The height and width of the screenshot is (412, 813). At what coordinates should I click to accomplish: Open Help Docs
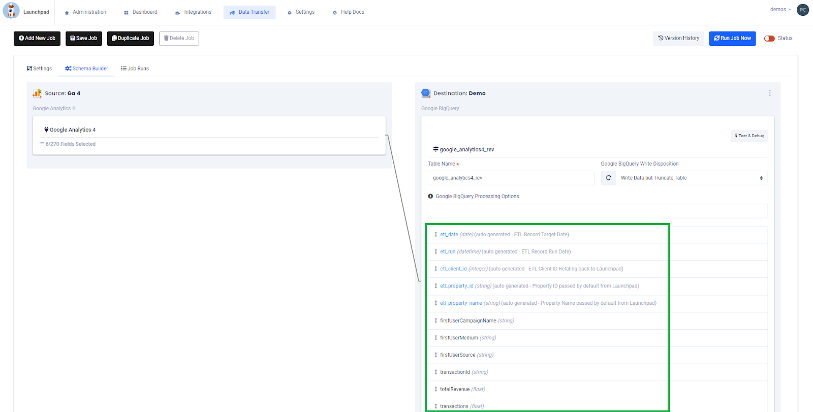click(348, 12)
